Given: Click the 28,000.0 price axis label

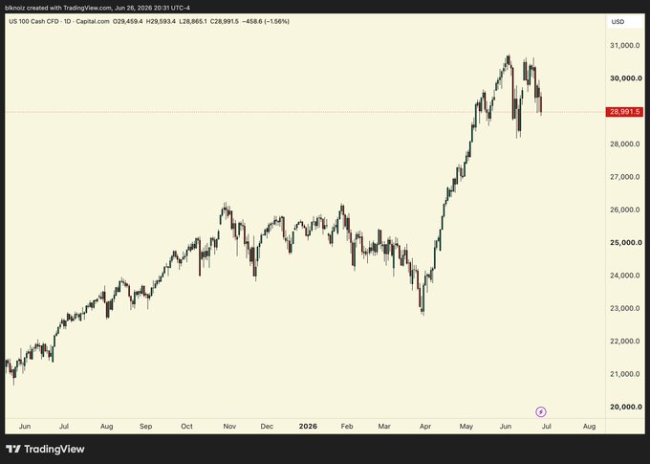Looking at the screenshot, I should [x=625, y=144].
